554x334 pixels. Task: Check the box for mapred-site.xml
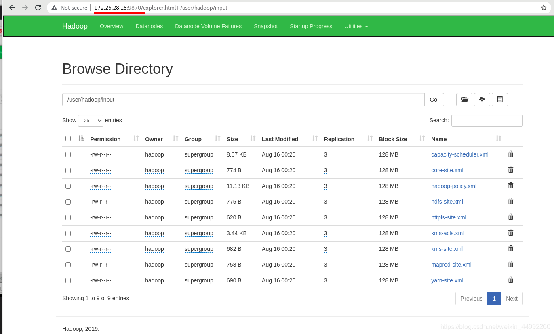[68, 265]
